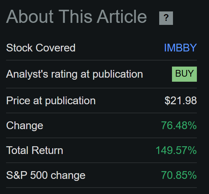Click the word Covered in Stock row
The width and height of the screenshot is (209, 194).
click(x=56, y=48)
